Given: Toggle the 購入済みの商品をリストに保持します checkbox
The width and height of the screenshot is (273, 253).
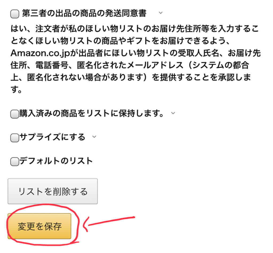Looking at the screenshot, I should tap(14, 114).
